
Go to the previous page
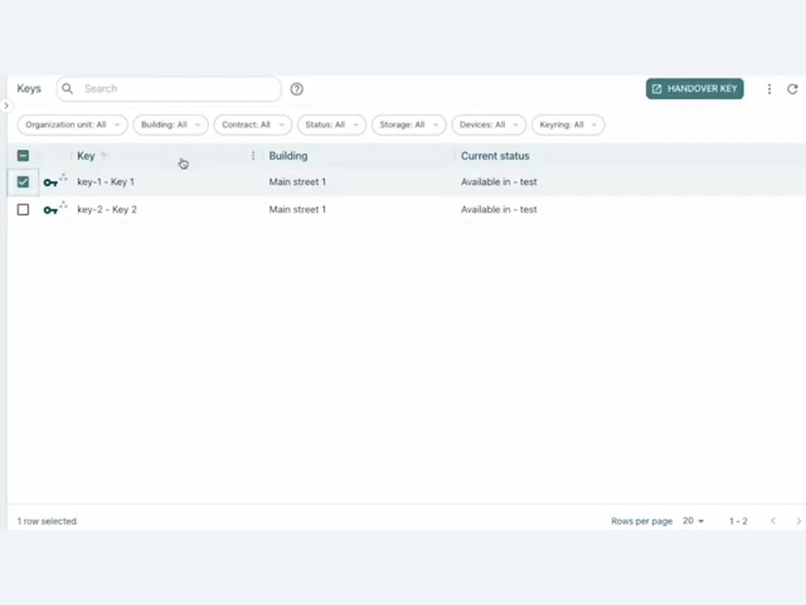coord(773,521)
